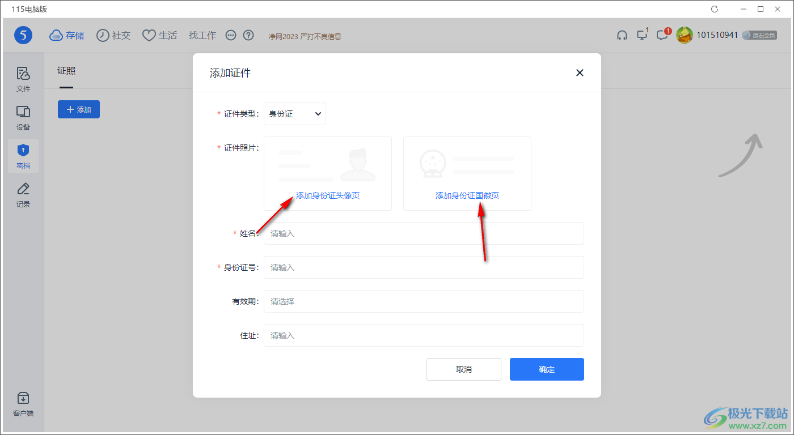Minimize the 115电脑版 window

[743, 9]
